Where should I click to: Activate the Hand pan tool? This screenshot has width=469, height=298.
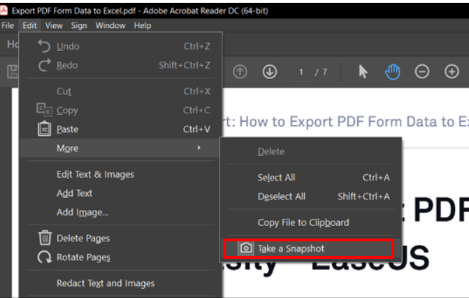click(x=392, y=72)
